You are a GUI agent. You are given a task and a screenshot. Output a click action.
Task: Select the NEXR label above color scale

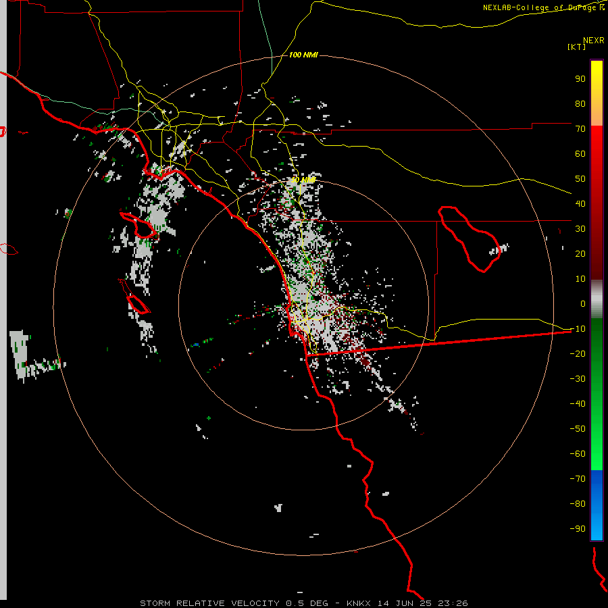coord(594,41)
